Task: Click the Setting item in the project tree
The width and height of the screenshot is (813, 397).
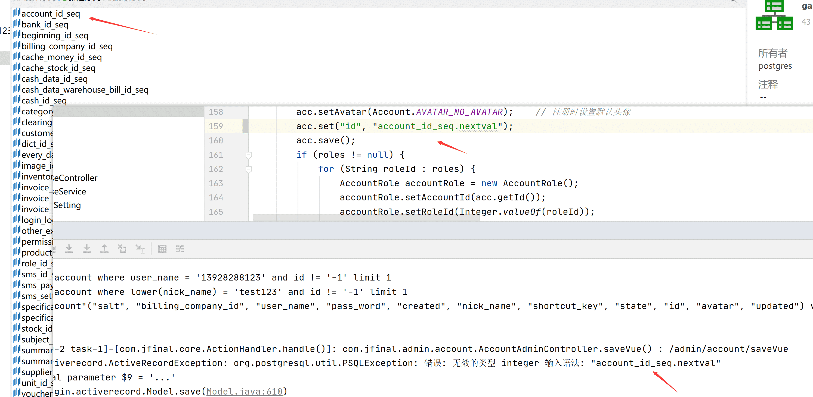Action: click(67, 205)
